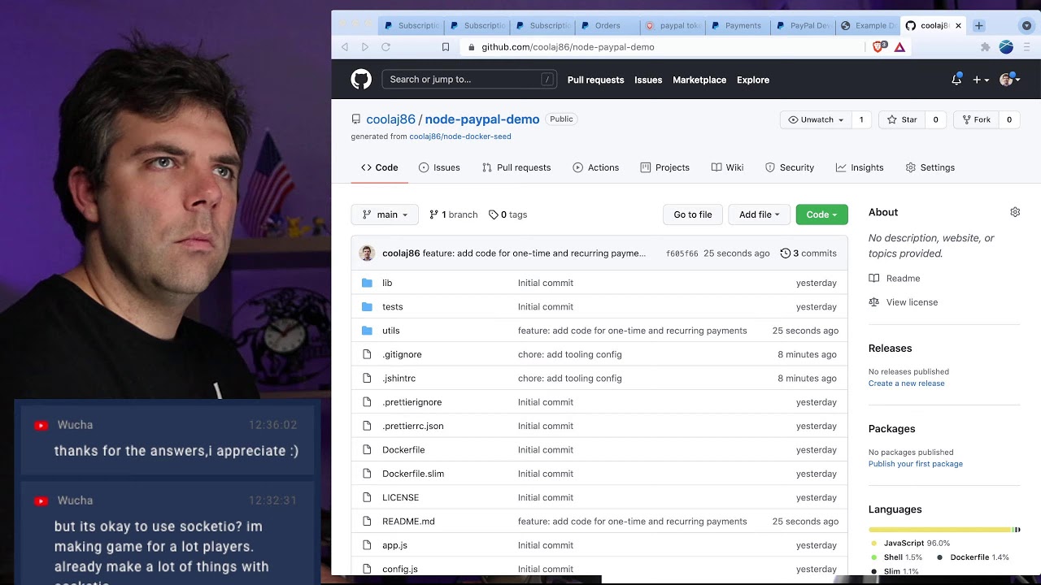Click the coolaj86 commit author avatar
This screenshot has height=585, width=1041.
pos(367,253)
